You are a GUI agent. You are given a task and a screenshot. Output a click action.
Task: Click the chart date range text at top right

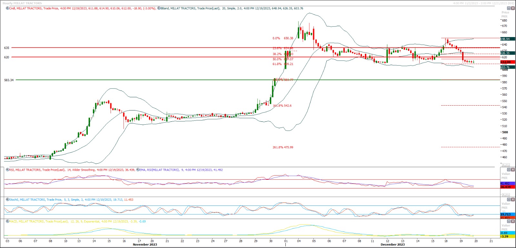click(483, 3)
